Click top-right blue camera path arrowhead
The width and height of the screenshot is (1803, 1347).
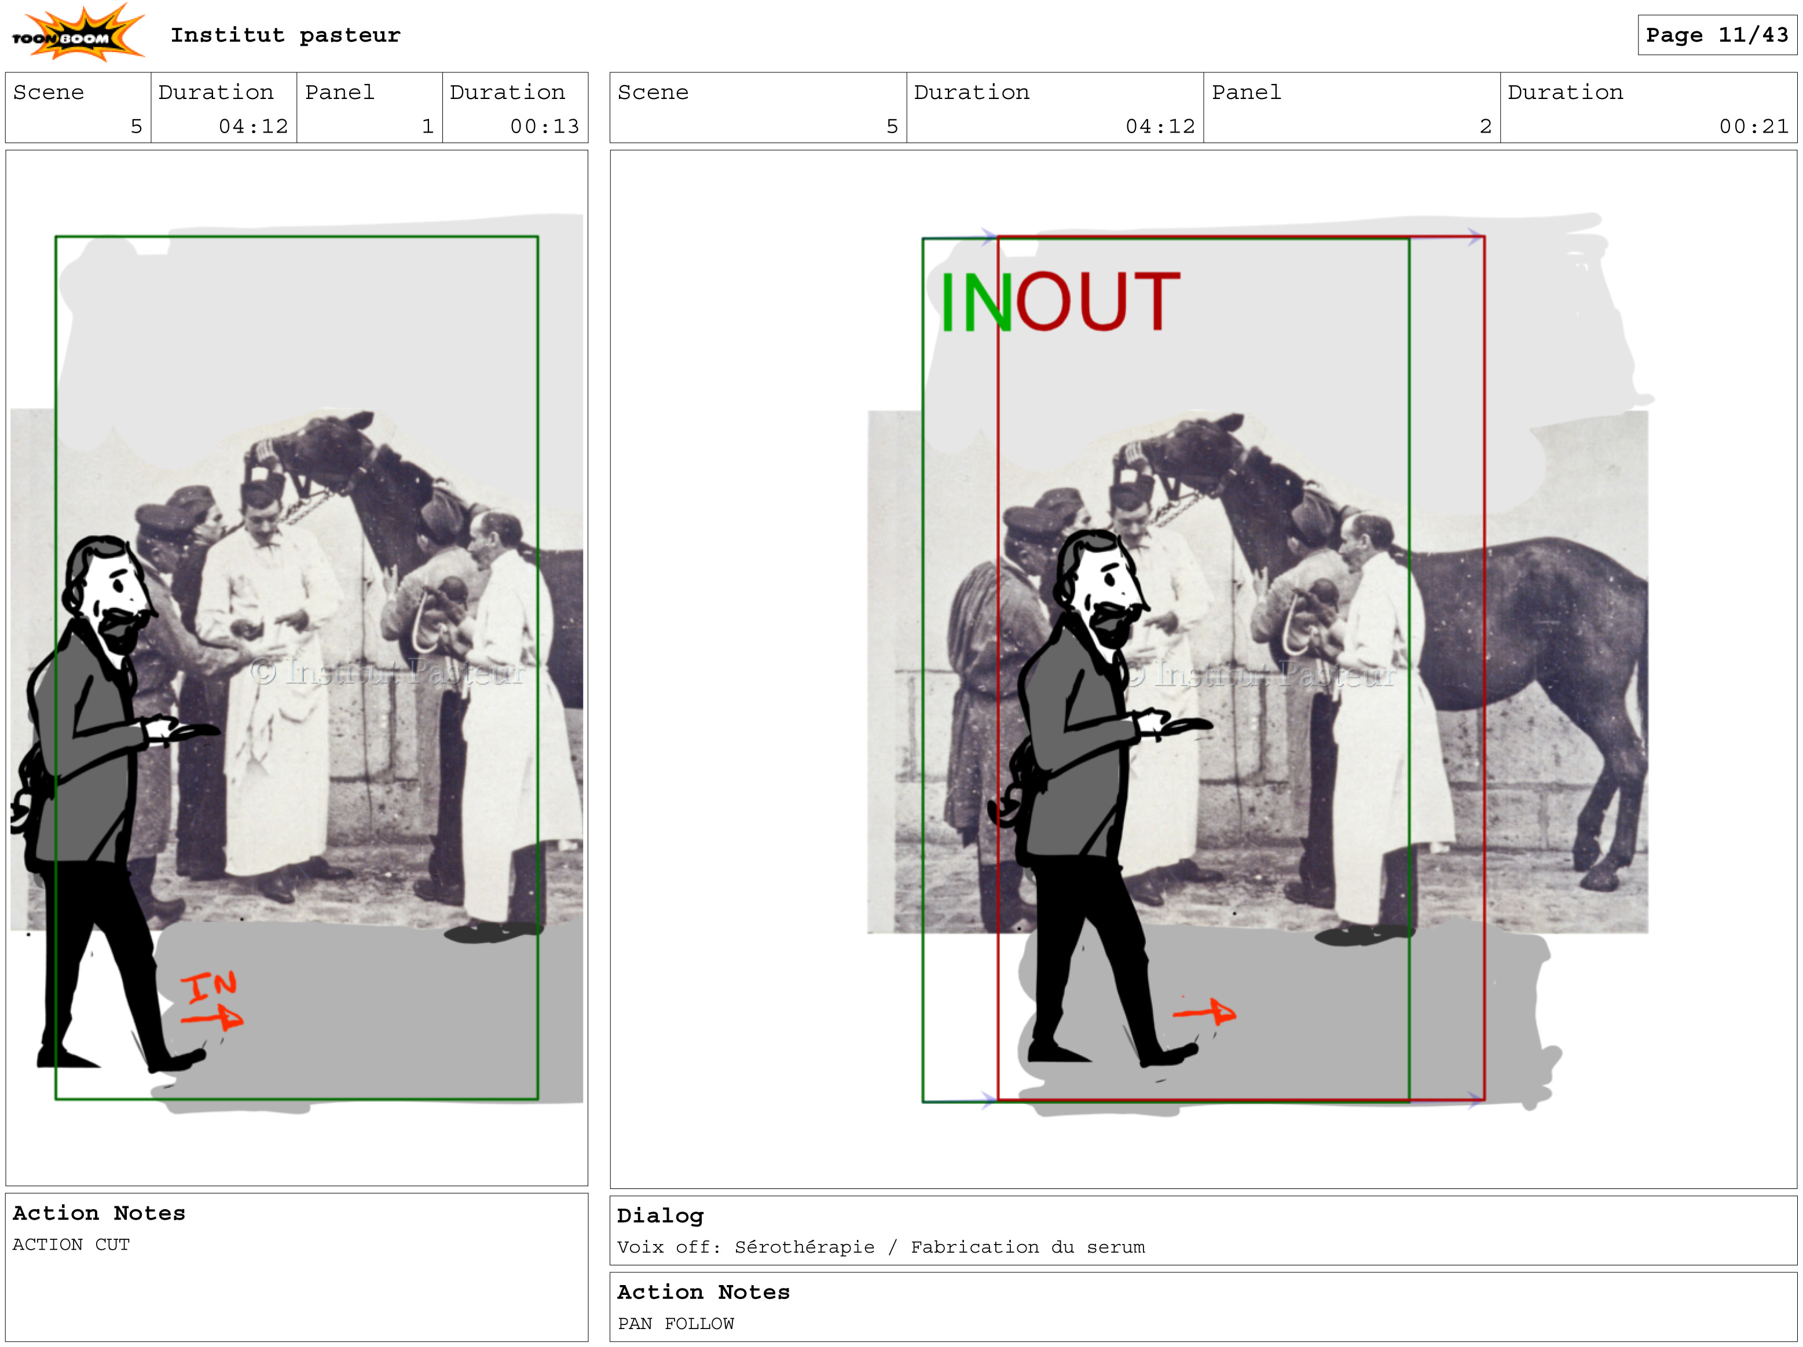click(x=1475, y=236)
